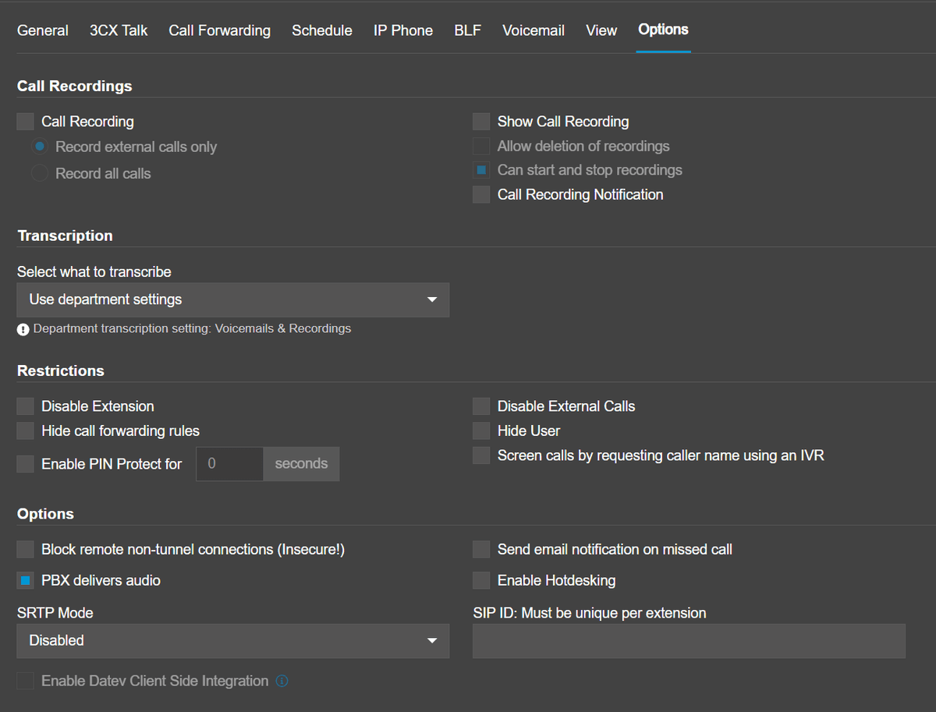Enable the Call Recording checkbox
Screen dimensions: 936x712
pyautogui.click(x=26, y=122)
